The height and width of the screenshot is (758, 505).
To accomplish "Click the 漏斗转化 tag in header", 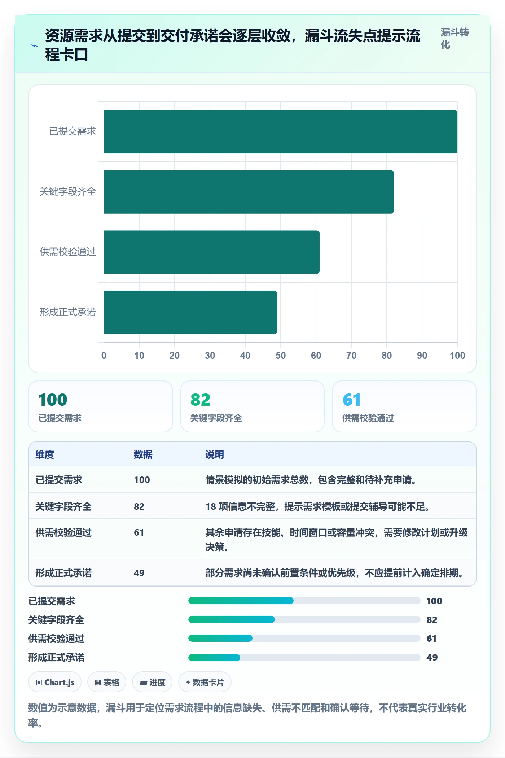I will pos(454,38).
